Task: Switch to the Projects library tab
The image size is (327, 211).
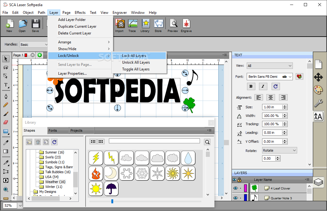Action: [x=82, y=130]
